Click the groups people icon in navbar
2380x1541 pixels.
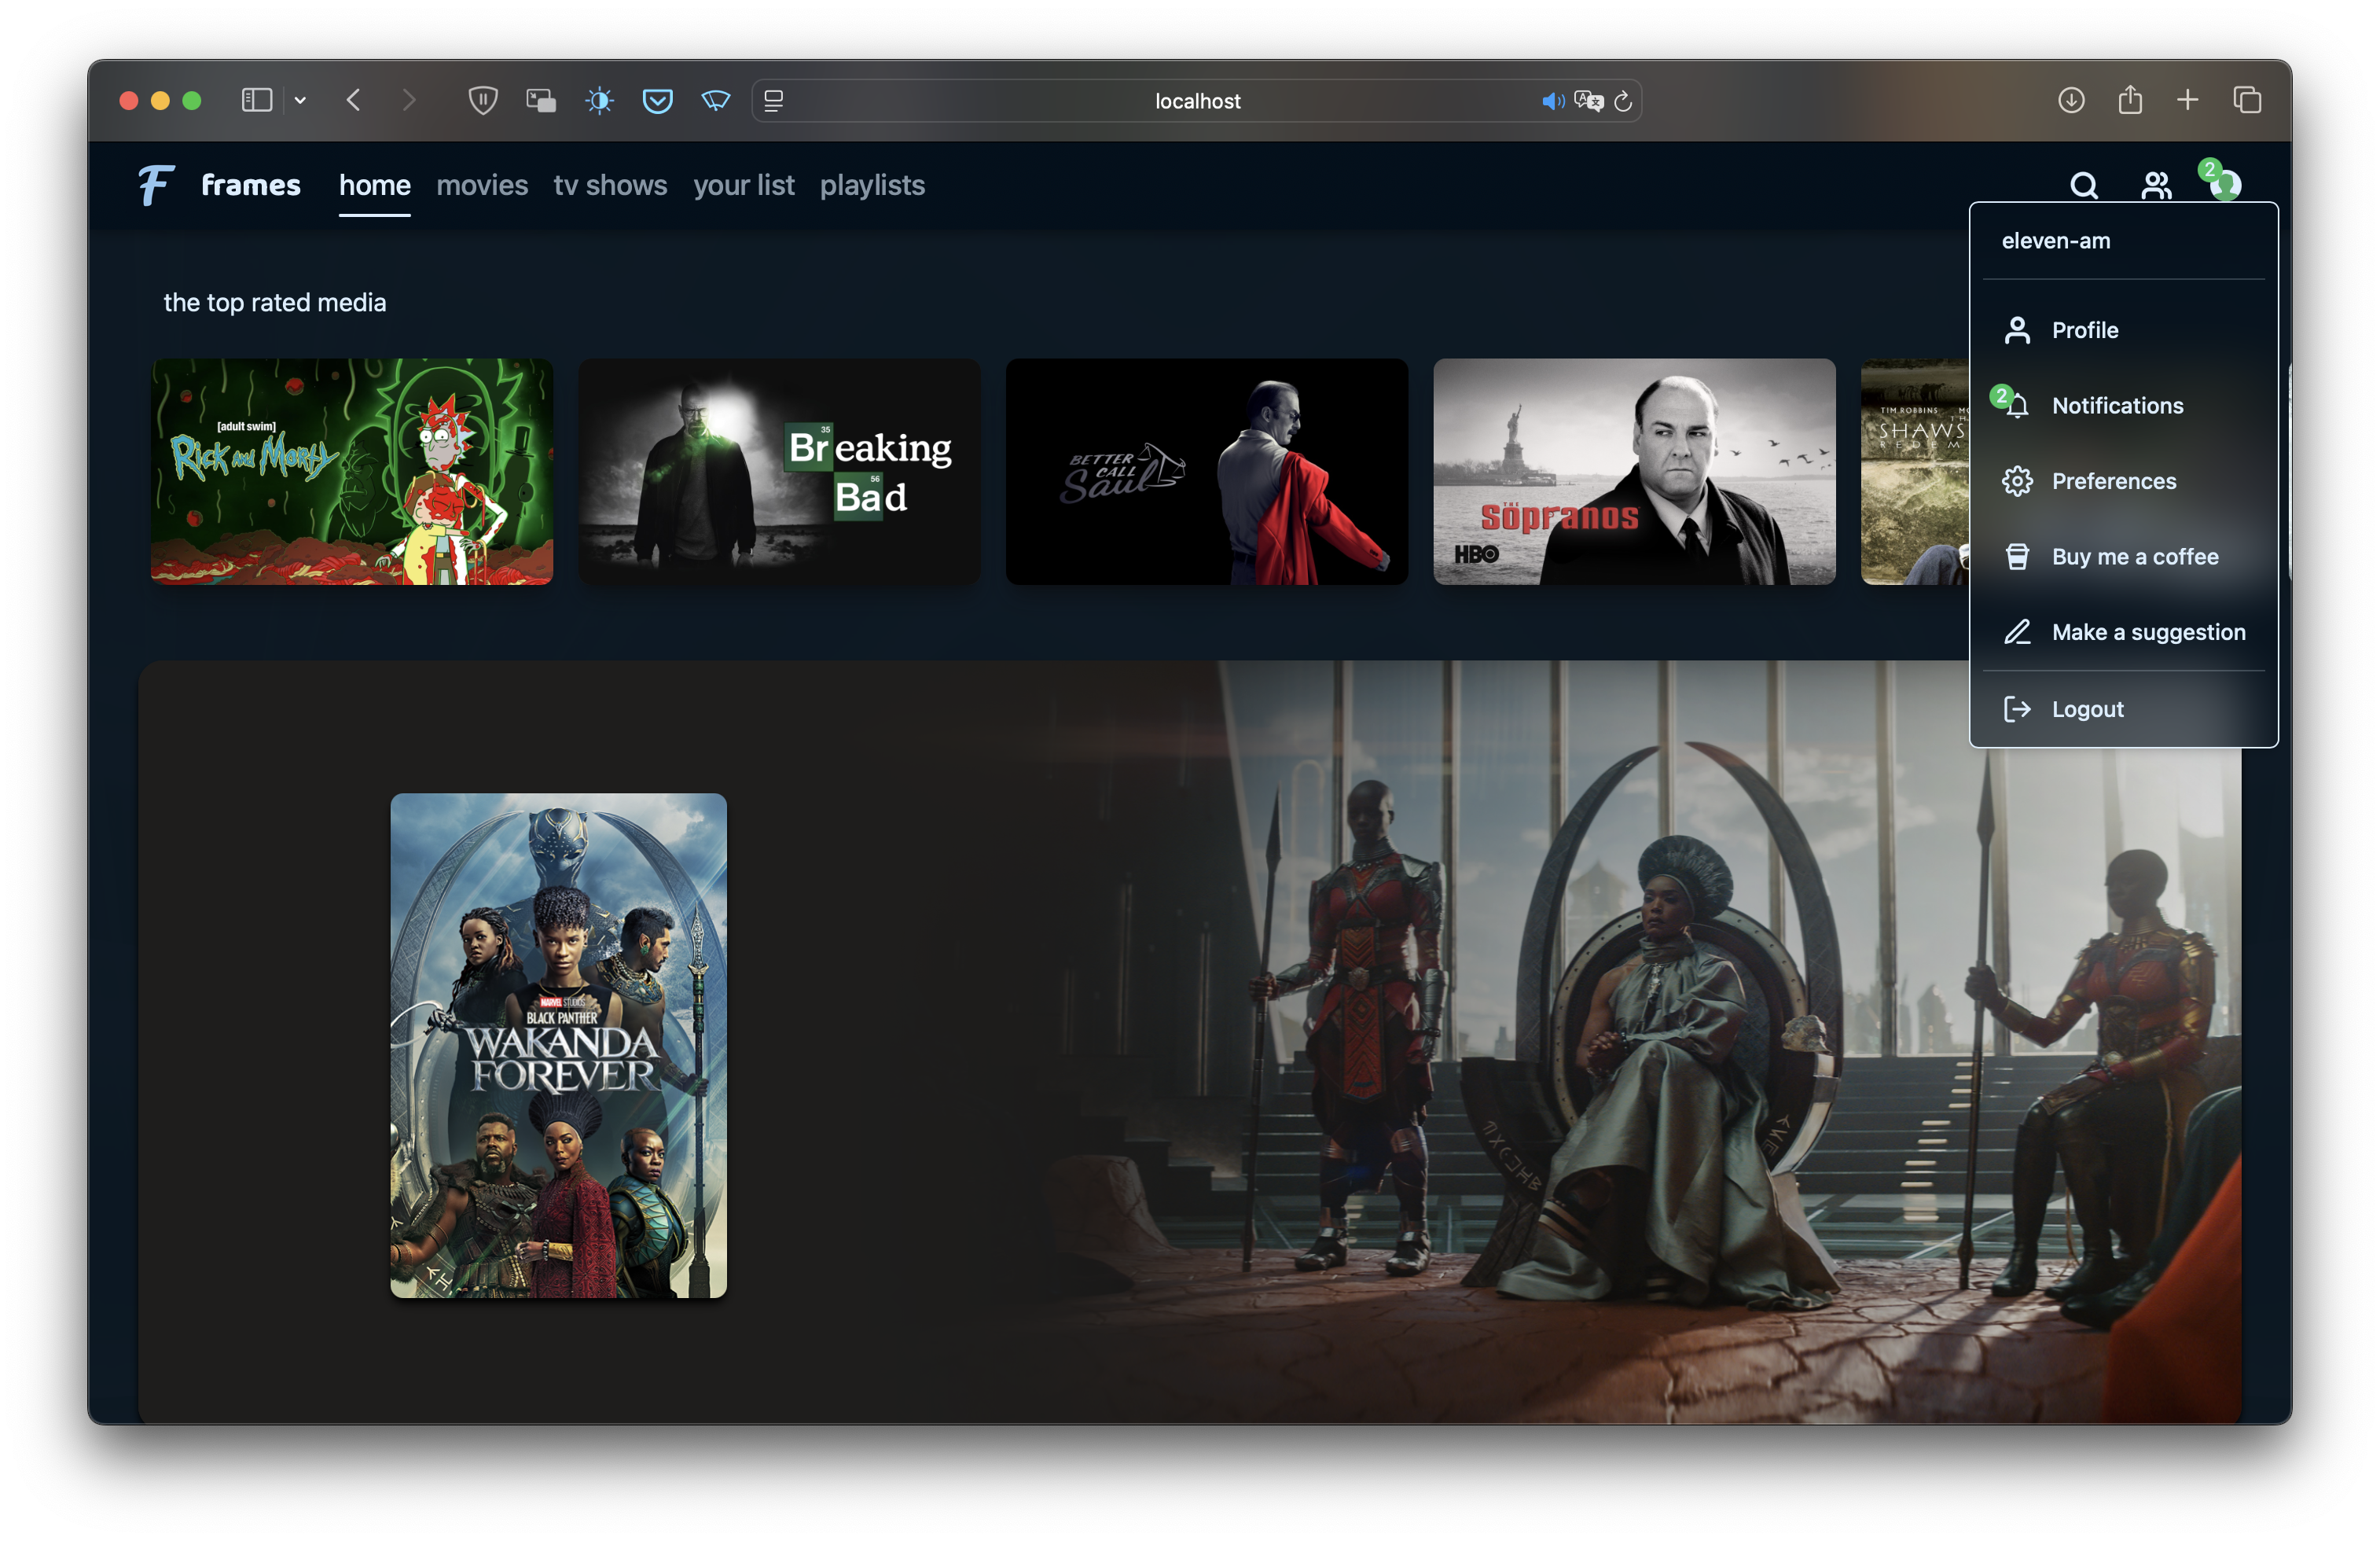pos(2156,186)
